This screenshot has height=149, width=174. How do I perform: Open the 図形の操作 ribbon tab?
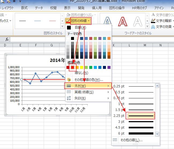tap(117, 8)
